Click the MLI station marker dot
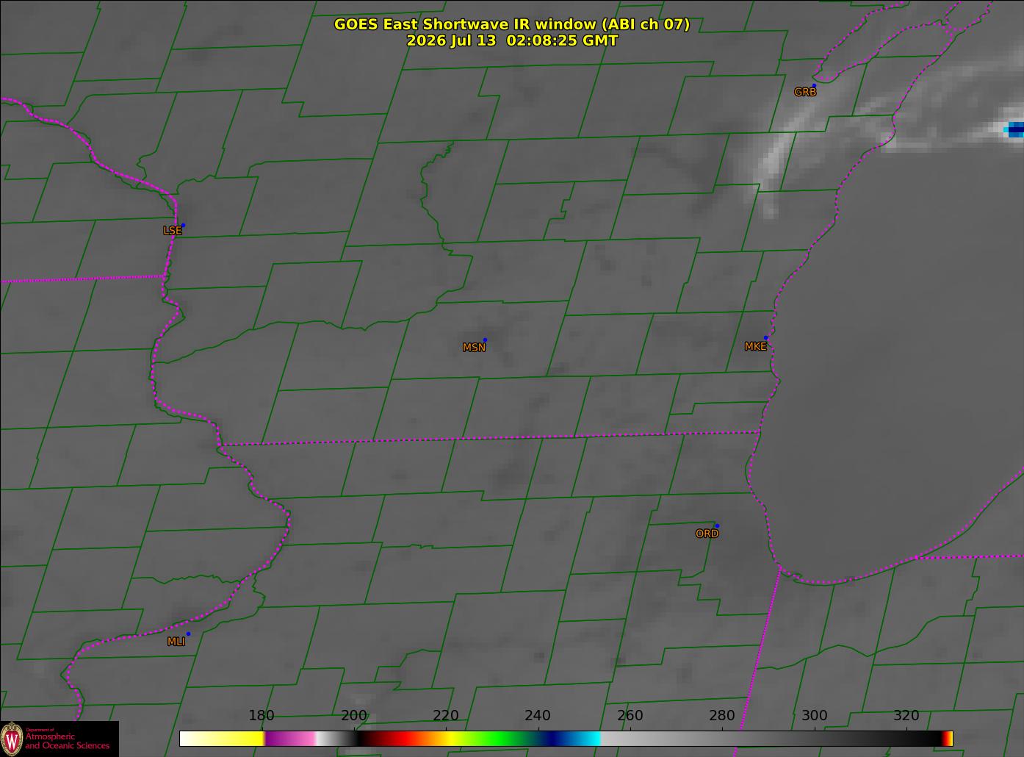 click(x=188, y=634)
